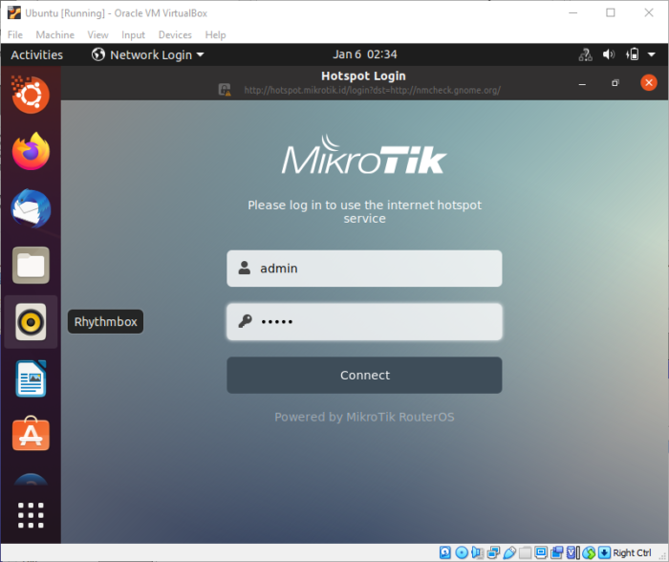Click the key icon in password field
669x562 pixels.
[245, 321]
